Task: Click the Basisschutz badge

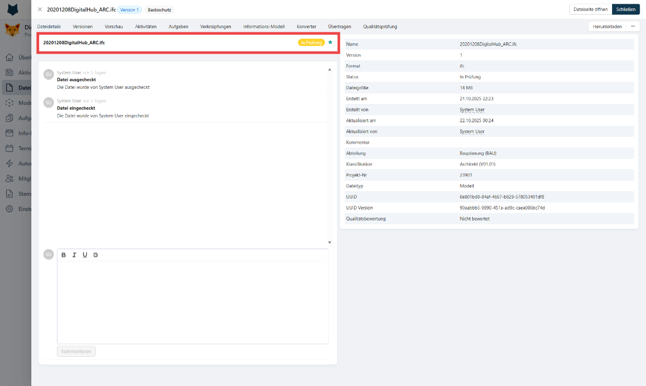Action: [x=159, y=10]
